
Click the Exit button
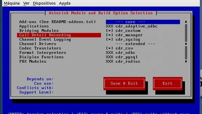tap(168, 83)
